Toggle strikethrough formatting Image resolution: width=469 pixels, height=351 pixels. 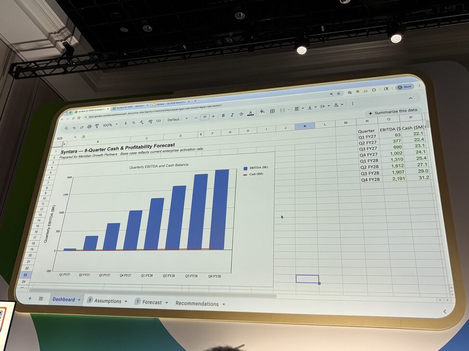241,114
